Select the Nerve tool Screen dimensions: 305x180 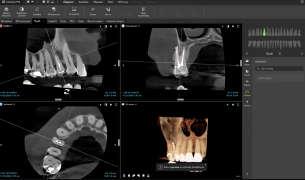click(x=108, y=11)
